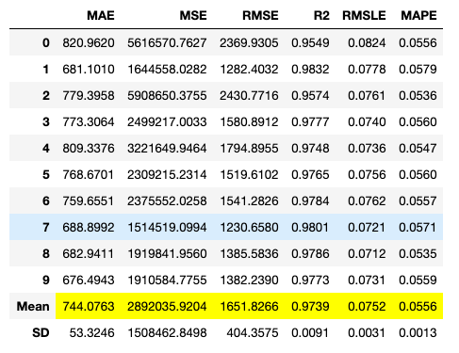This screenshot has height=353, width=459.
Task: Click the RMSLE column header
Action: click(364, 15)
